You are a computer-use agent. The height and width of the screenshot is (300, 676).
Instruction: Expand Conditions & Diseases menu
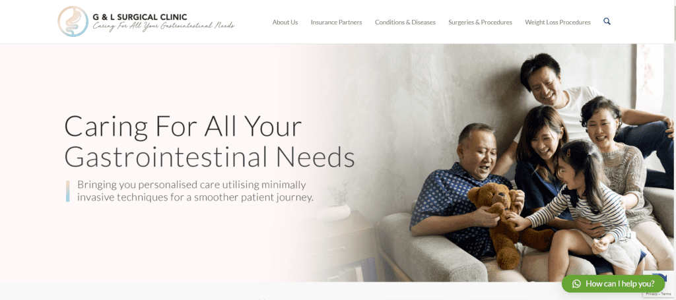click(x=405, y=22)
